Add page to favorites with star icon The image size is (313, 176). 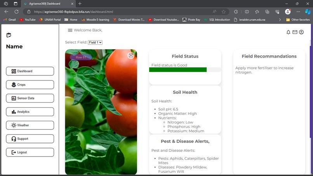[224, 12]
